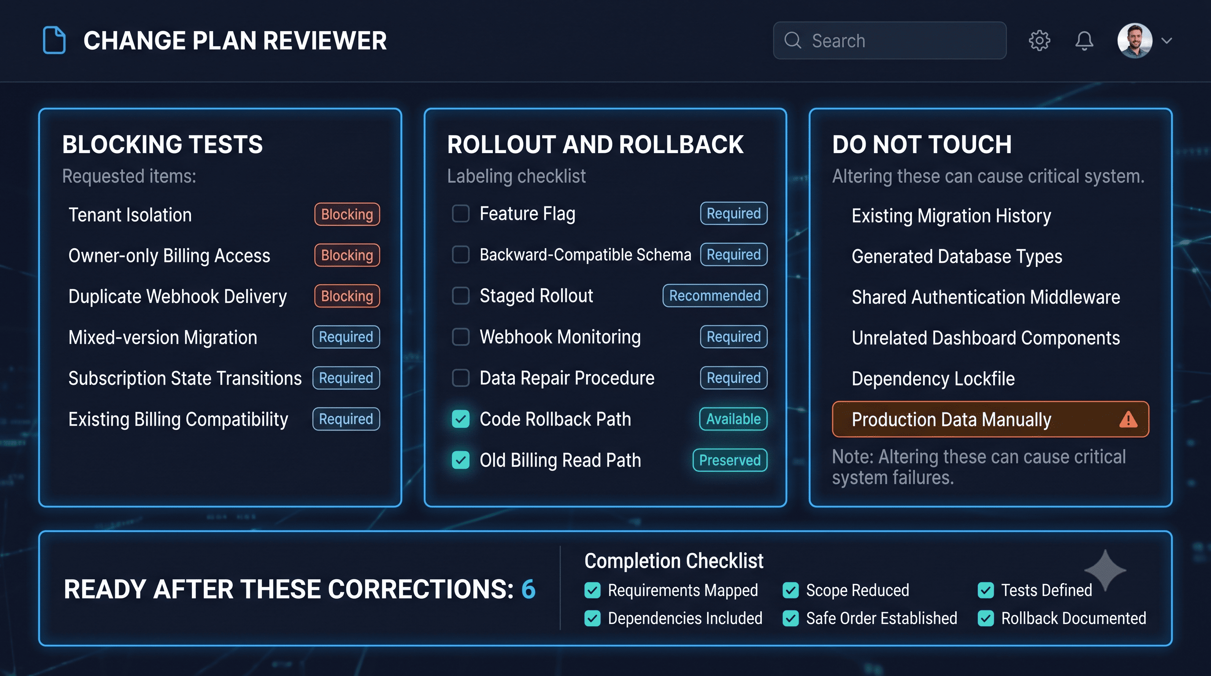The image size is (1211, 676).
Task: Click the Blocking badge for Tenant Isolation
Action: coord(347,214)
